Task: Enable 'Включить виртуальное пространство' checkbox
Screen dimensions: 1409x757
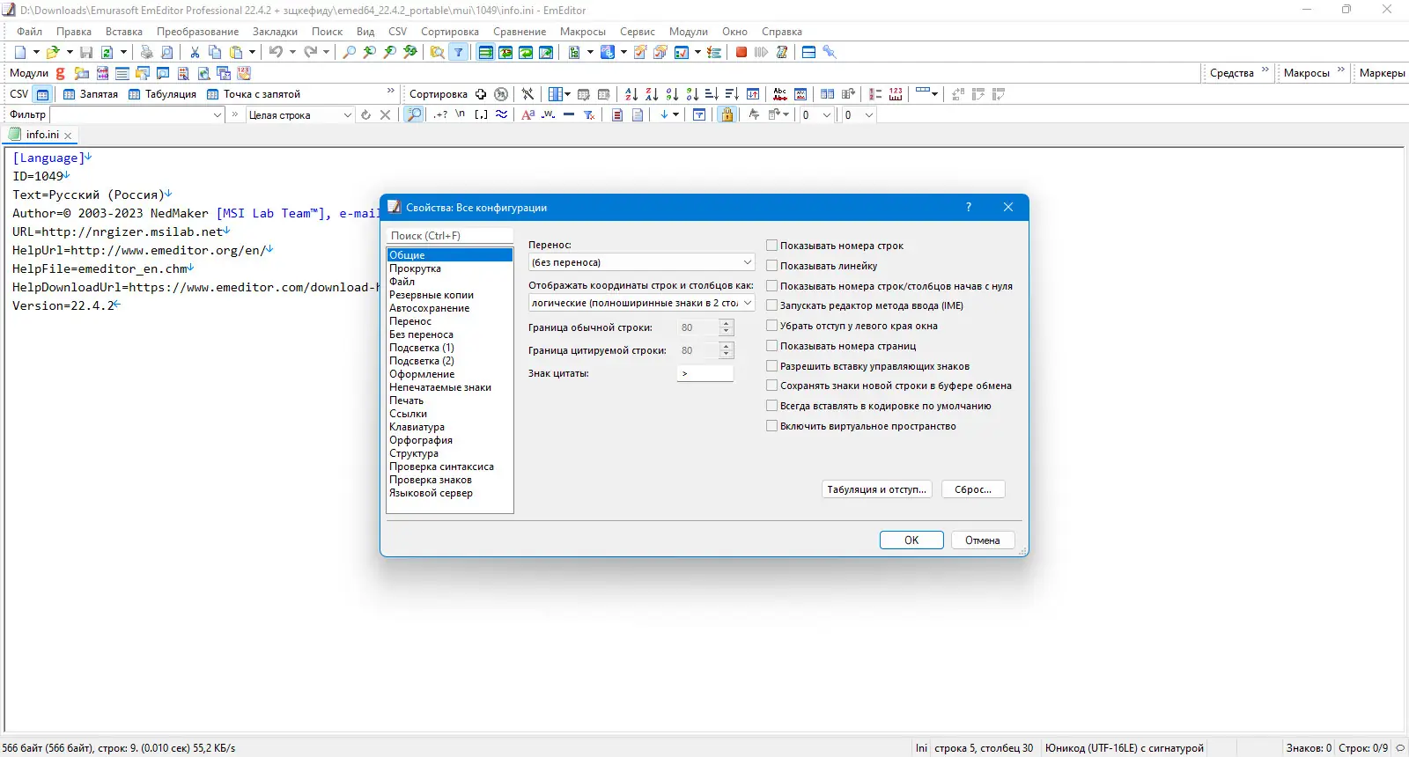Action: pyautogui.click(x=772, y=426)
